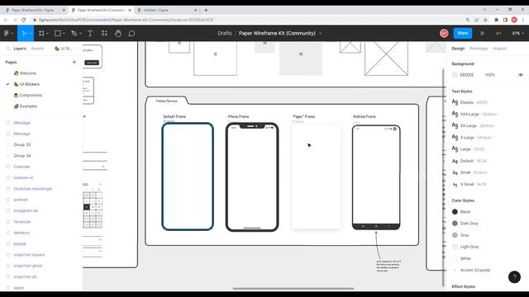Viewport: 529px width, 297px height.
Task: Open shape tools dropdown arrow
Action: tap(64, 34)
